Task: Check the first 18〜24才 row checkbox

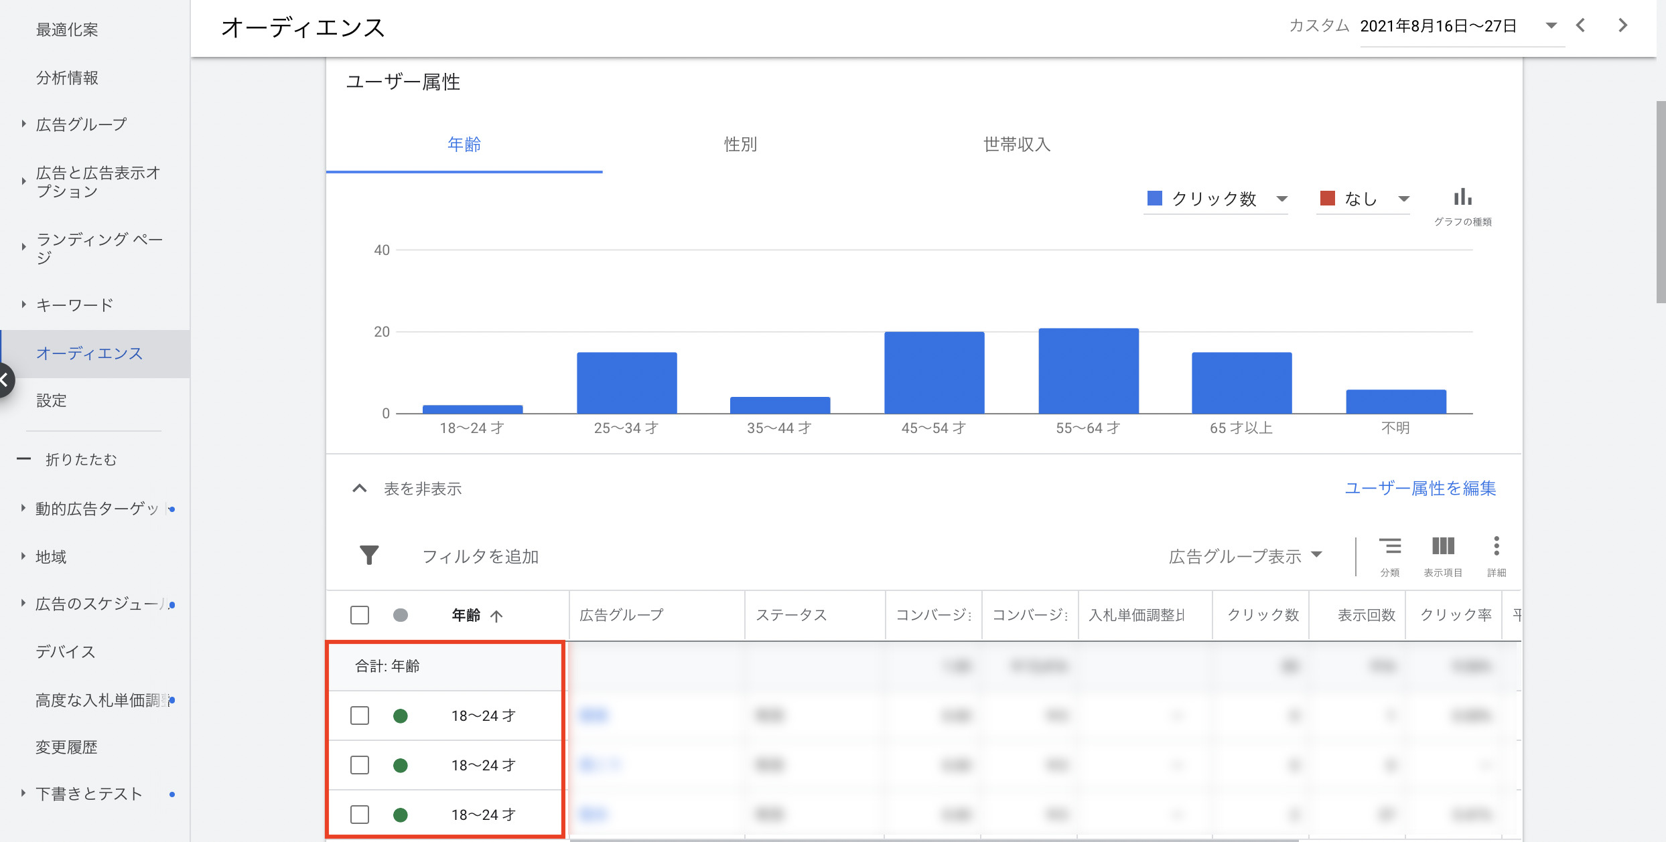Action: coord(360,715)
